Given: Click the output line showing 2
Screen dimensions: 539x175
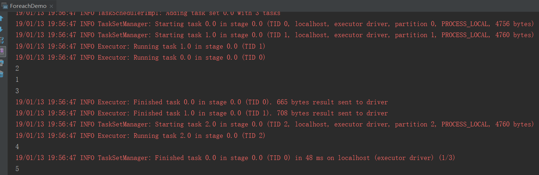Looking at the screenshot, I should pos(17,69).
